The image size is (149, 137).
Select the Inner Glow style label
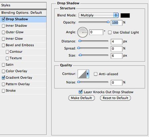[x=14, y=39]
